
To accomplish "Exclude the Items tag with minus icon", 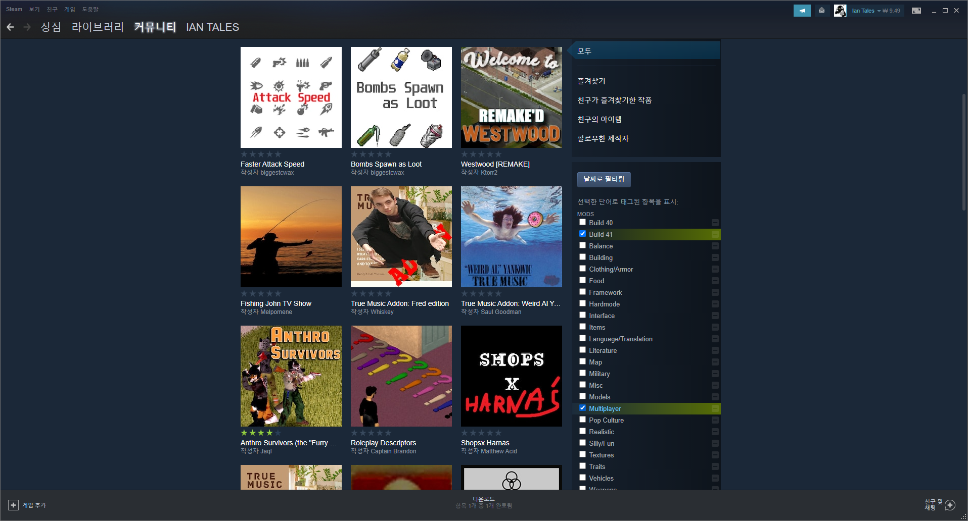I will (715, 327).
